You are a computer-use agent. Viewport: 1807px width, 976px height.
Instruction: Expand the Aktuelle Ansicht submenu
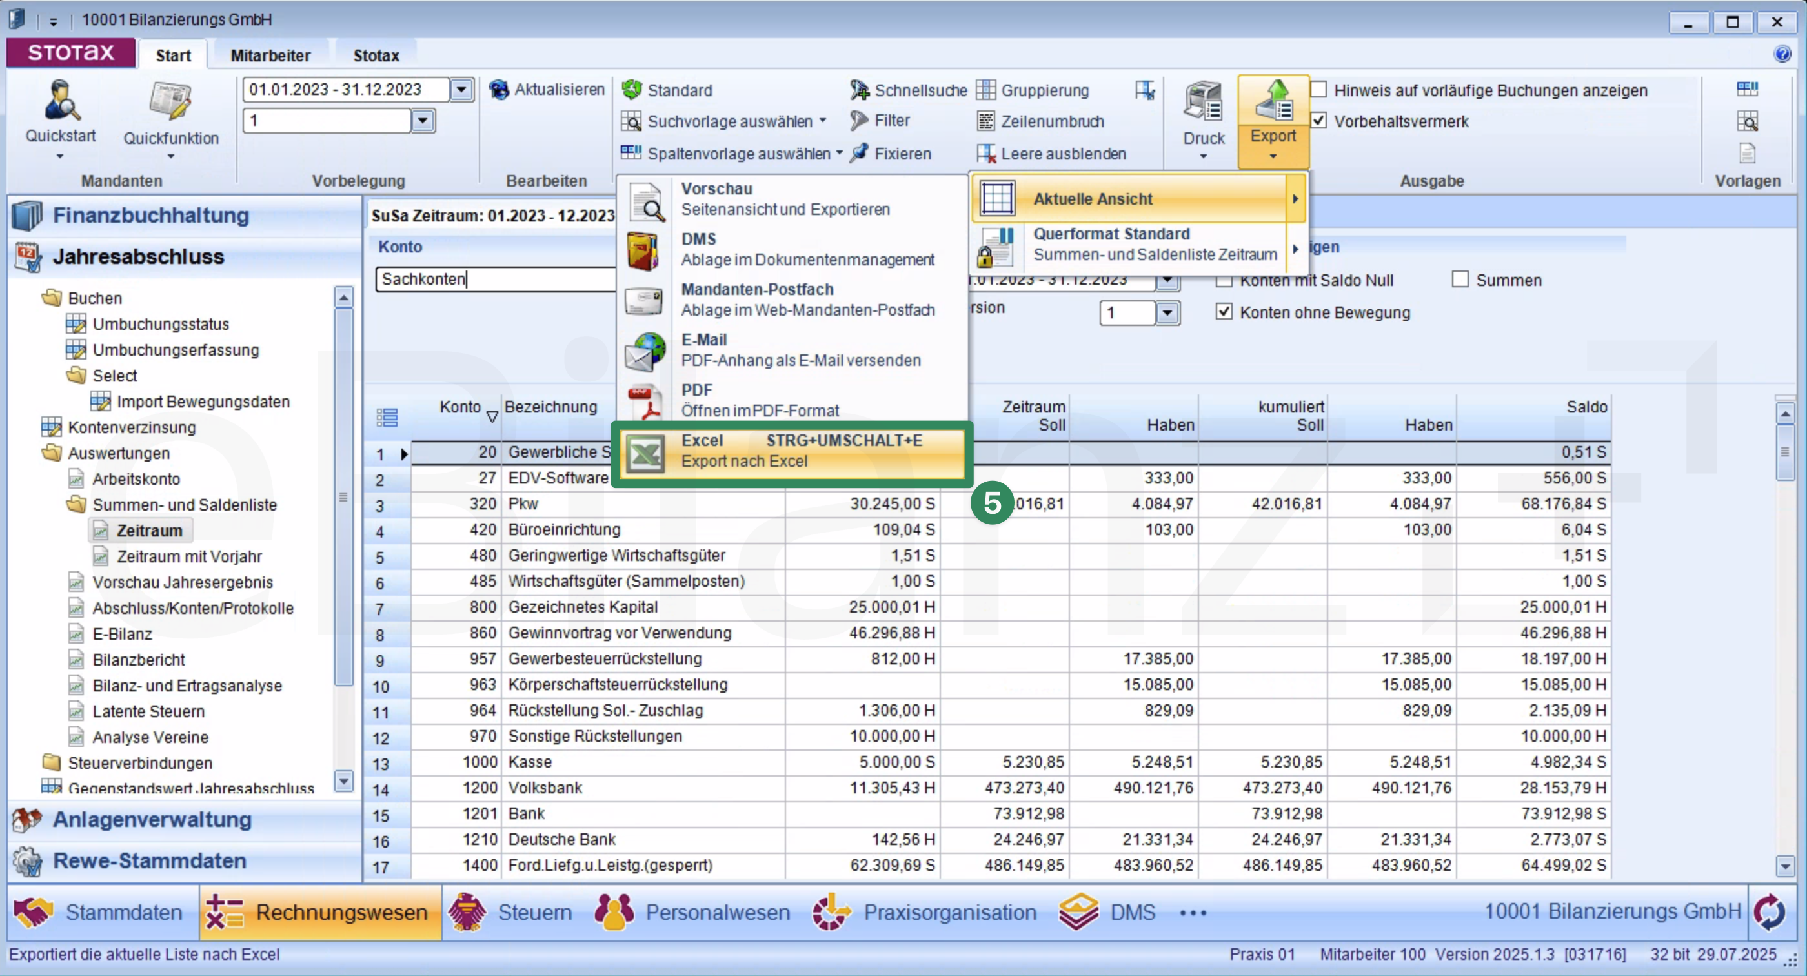(1296, 199)
